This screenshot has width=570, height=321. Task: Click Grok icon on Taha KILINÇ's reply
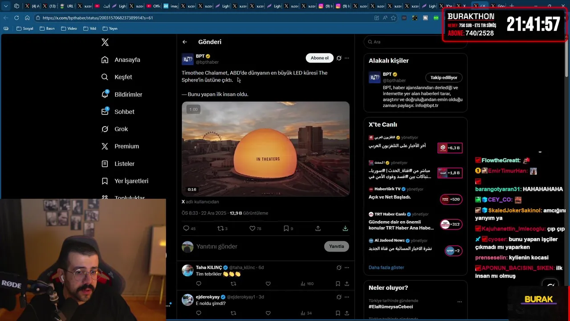(x=339, y=267)
